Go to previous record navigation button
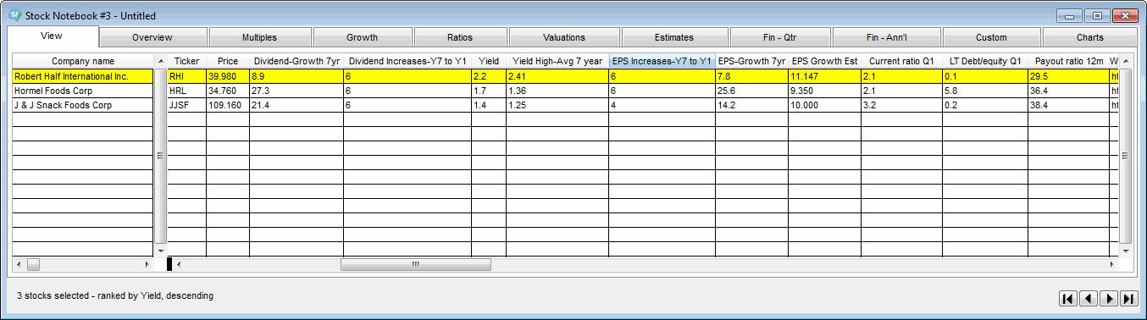 [1088, 298]
